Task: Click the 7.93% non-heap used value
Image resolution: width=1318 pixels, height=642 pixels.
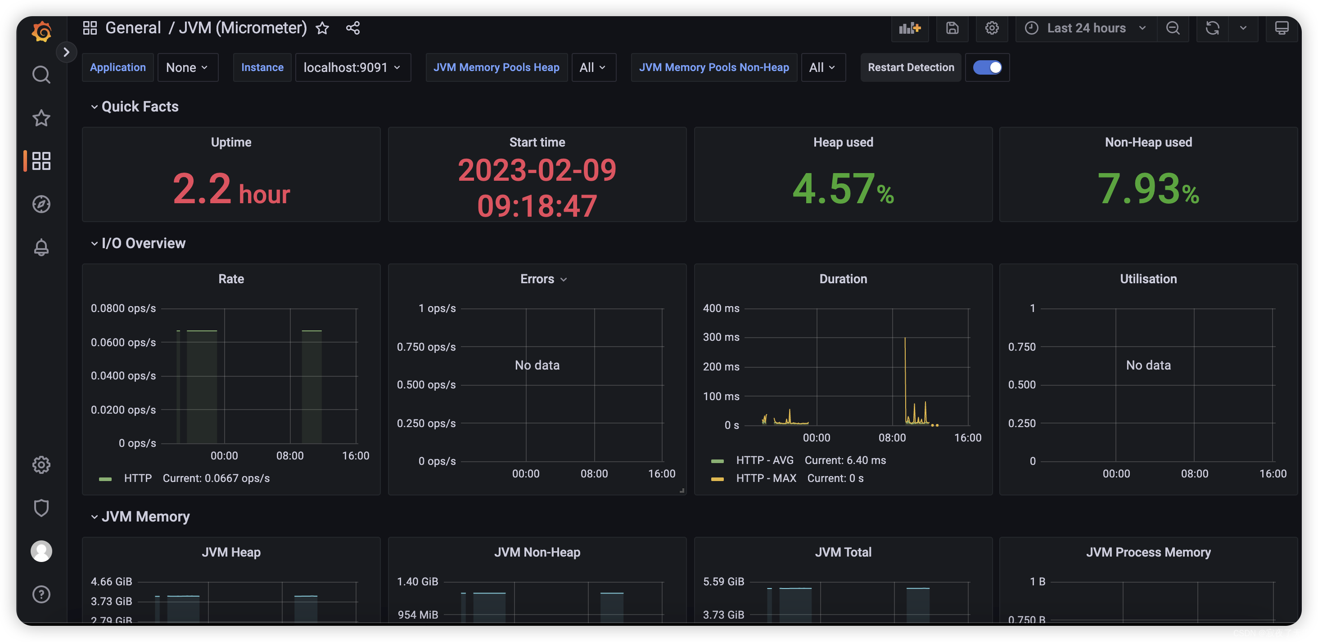Action: point(1148,190)
